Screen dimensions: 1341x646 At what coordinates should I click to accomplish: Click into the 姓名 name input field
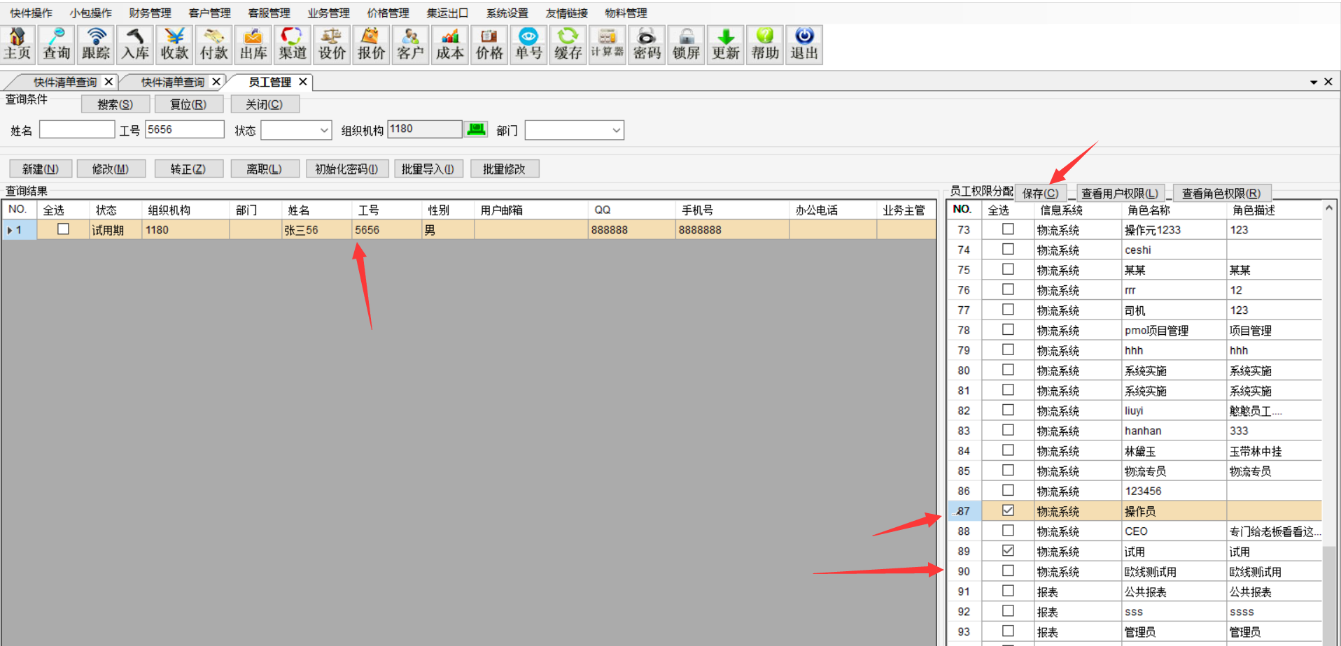click(x=77, y=129)
